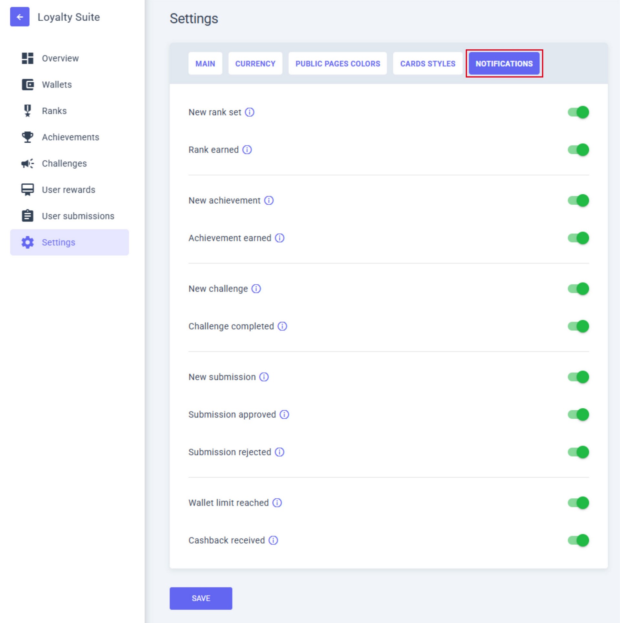The image size is (620, 623).
Task: Click the Achievements trophy icon
Action: point(27,137)
